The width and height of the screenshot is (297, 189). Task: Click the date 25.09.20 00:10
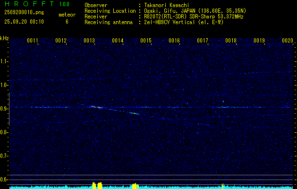[x=24, y=22]
